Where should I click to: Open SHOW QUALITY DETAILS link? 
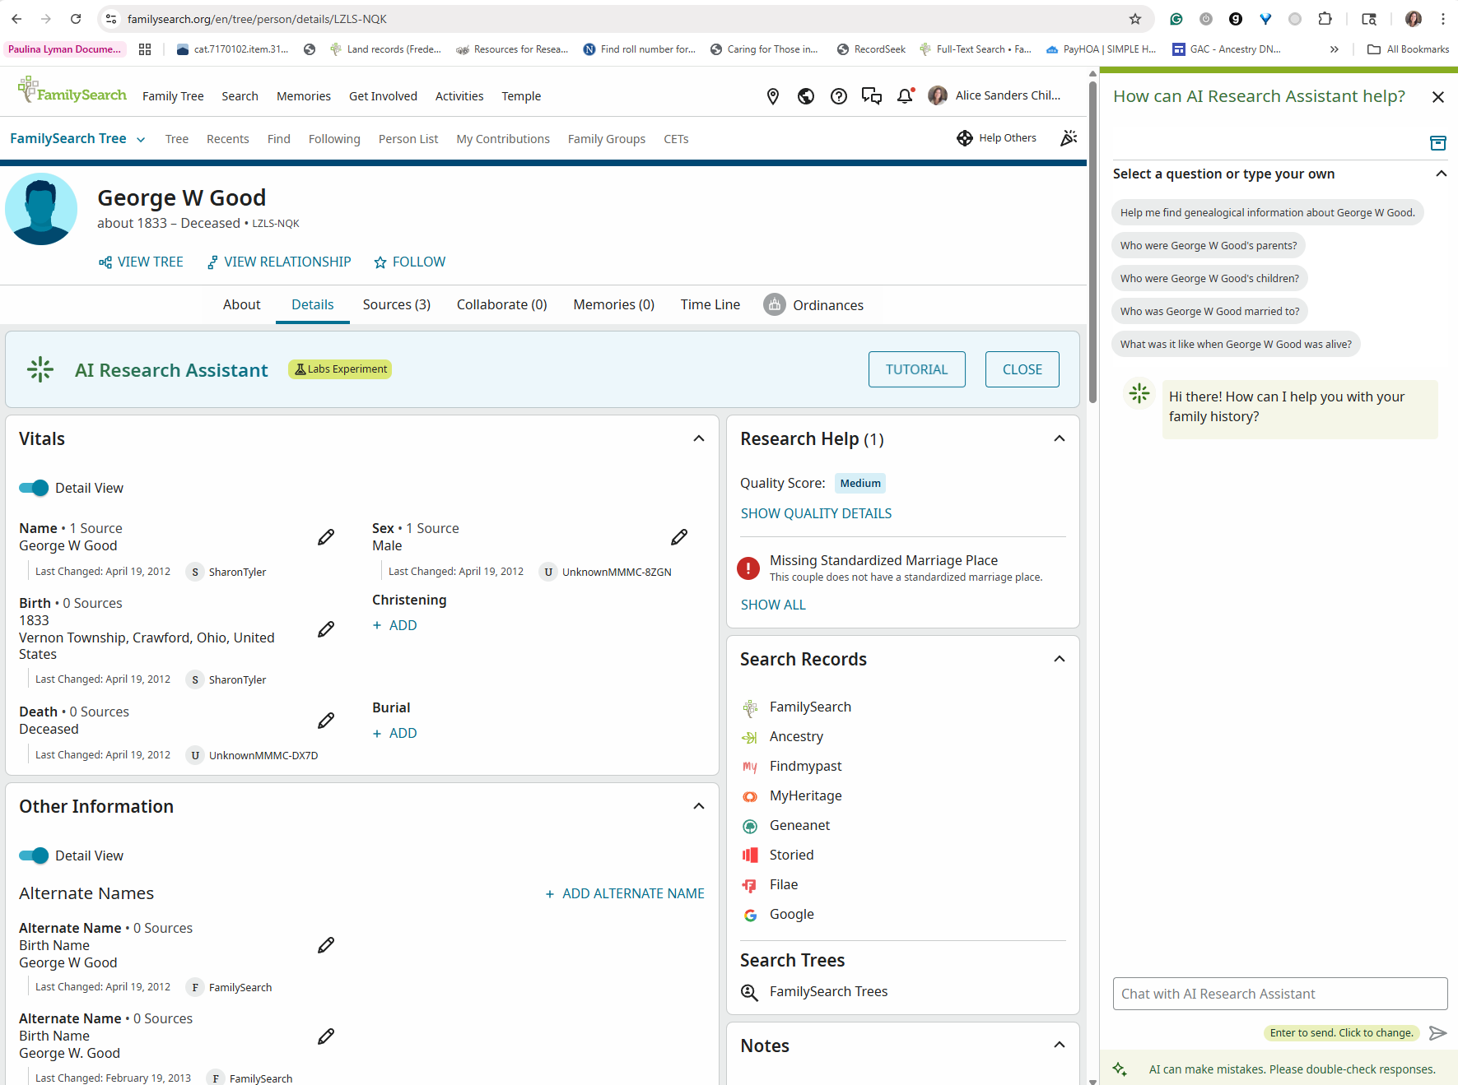point(816,513)
